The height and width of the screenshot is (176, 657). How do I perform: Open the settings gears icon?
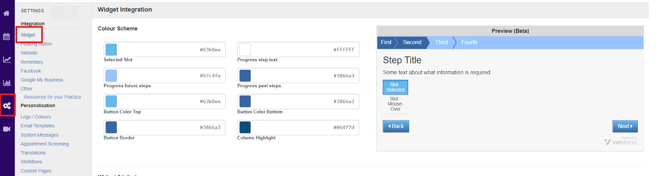point(7,106)
